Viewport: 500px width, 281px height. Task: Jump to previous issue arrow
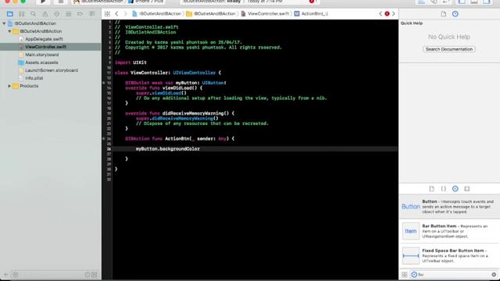(380, 14)
